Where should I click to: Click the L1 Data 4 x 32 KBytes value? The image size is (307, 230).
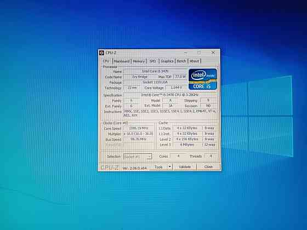coord(187,128)
